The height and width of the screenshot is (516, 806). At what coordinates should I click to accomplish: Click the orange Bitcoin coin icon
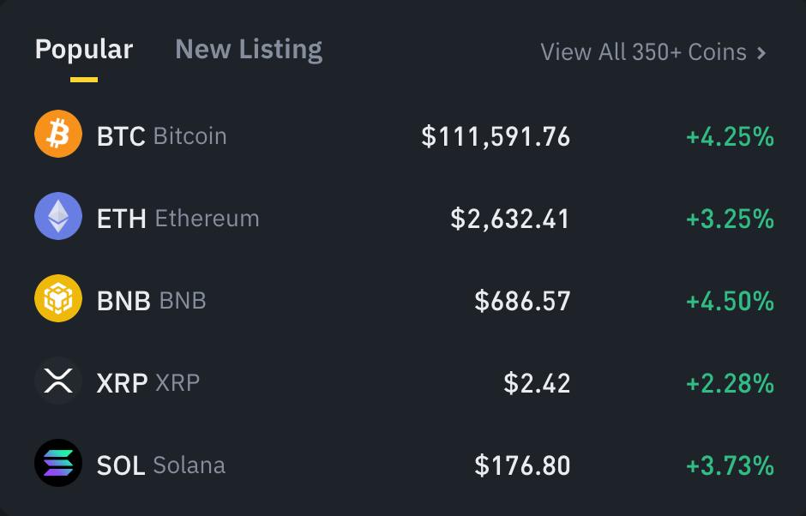point(58,134)
